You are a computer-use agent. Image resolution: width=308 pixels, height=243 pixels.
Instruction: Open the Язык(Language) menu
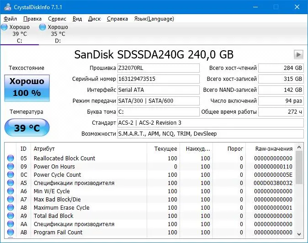[154, 19]
